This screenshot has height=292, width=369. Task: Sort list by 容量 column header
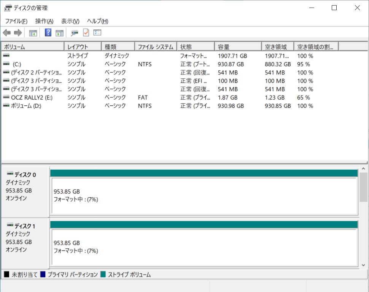tap(238, 47)
